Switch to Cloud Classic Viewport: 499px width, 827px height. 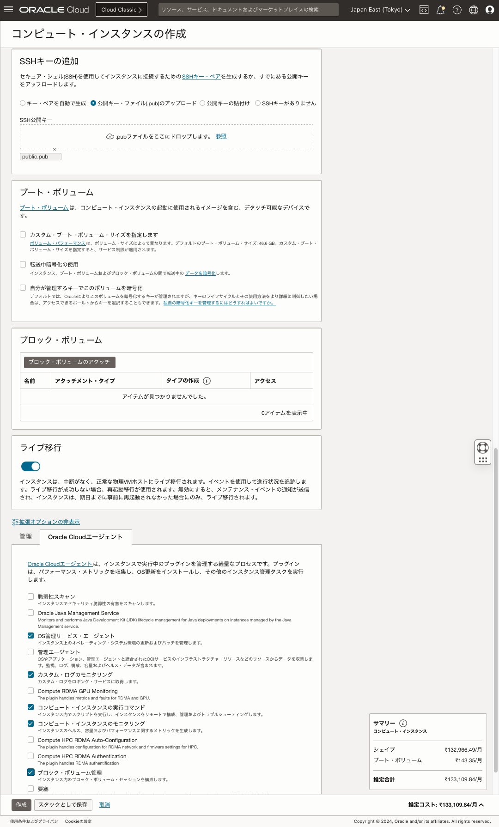coord(122,10)
